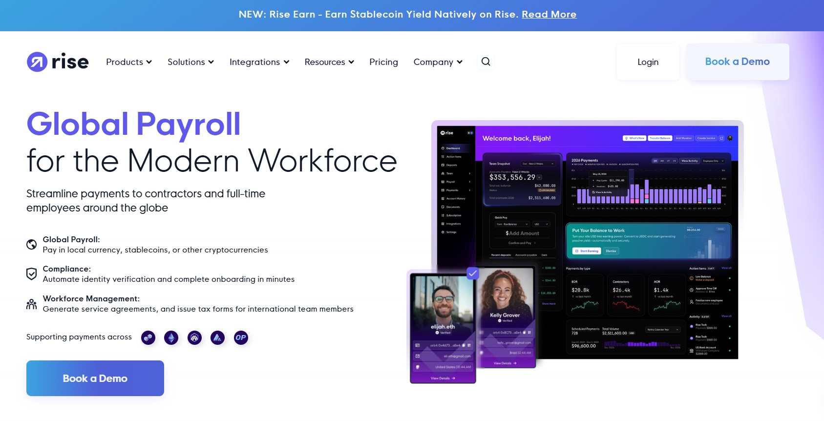
Task: Click What's New in the dashboard preview
Action: 634,138
